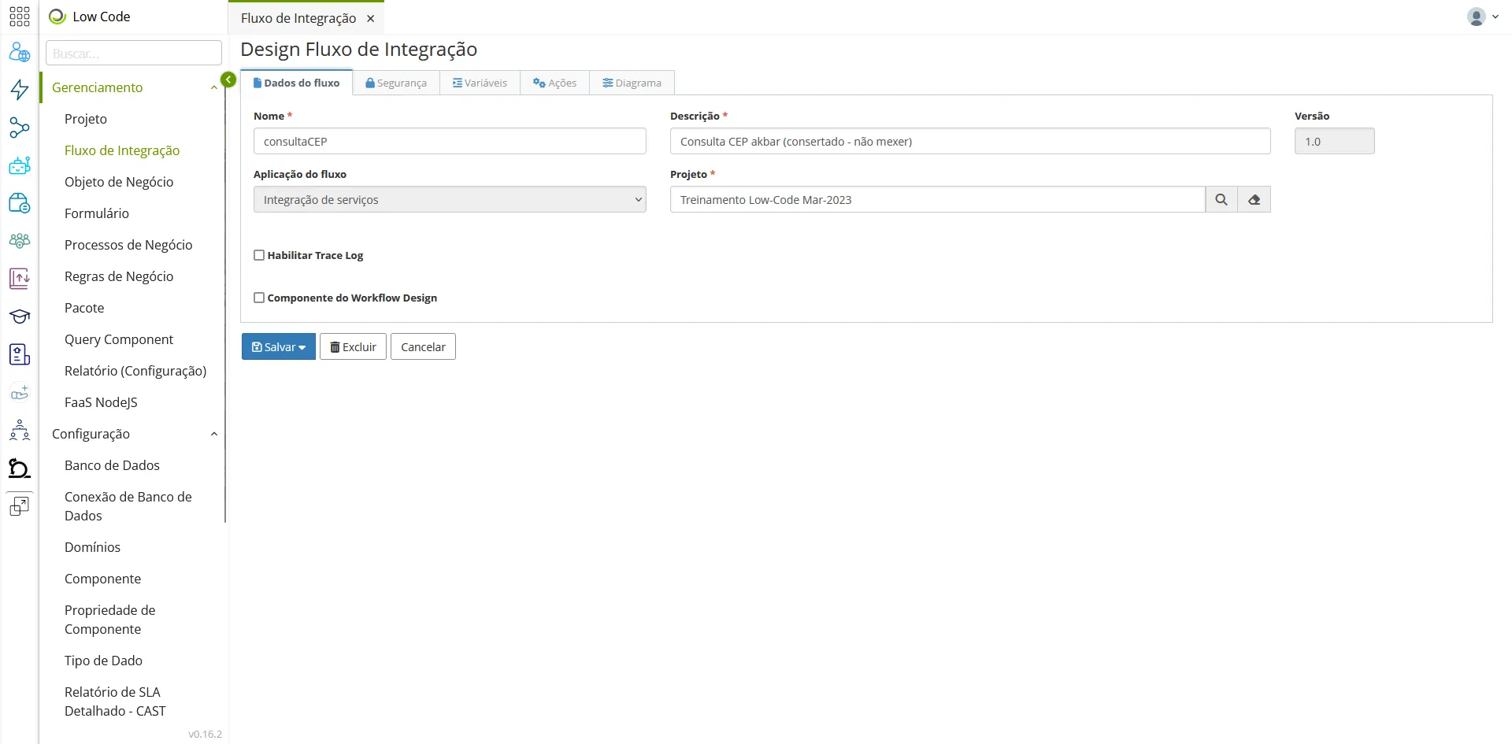Clear the Projeto field with eraser icon
This screenshot has width=1512, height=744.
(x=1254, y=200)
